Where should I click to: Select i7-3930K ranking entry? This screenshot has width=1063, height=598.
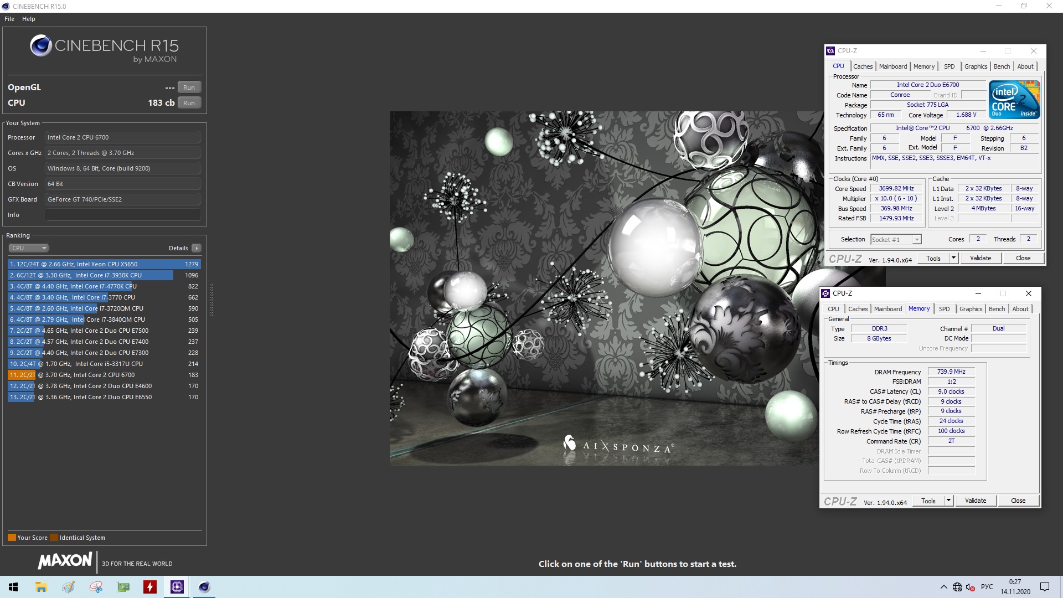(x=104, y=275)
